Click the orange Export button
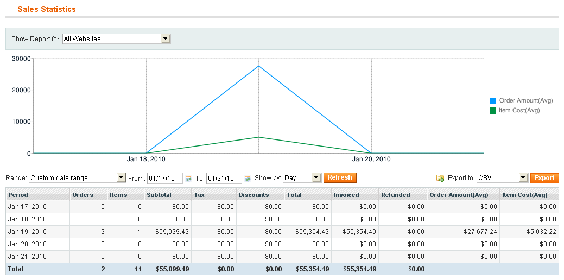Image resolution: width=564 pixels, height=280 pixels. coord(544,178)
